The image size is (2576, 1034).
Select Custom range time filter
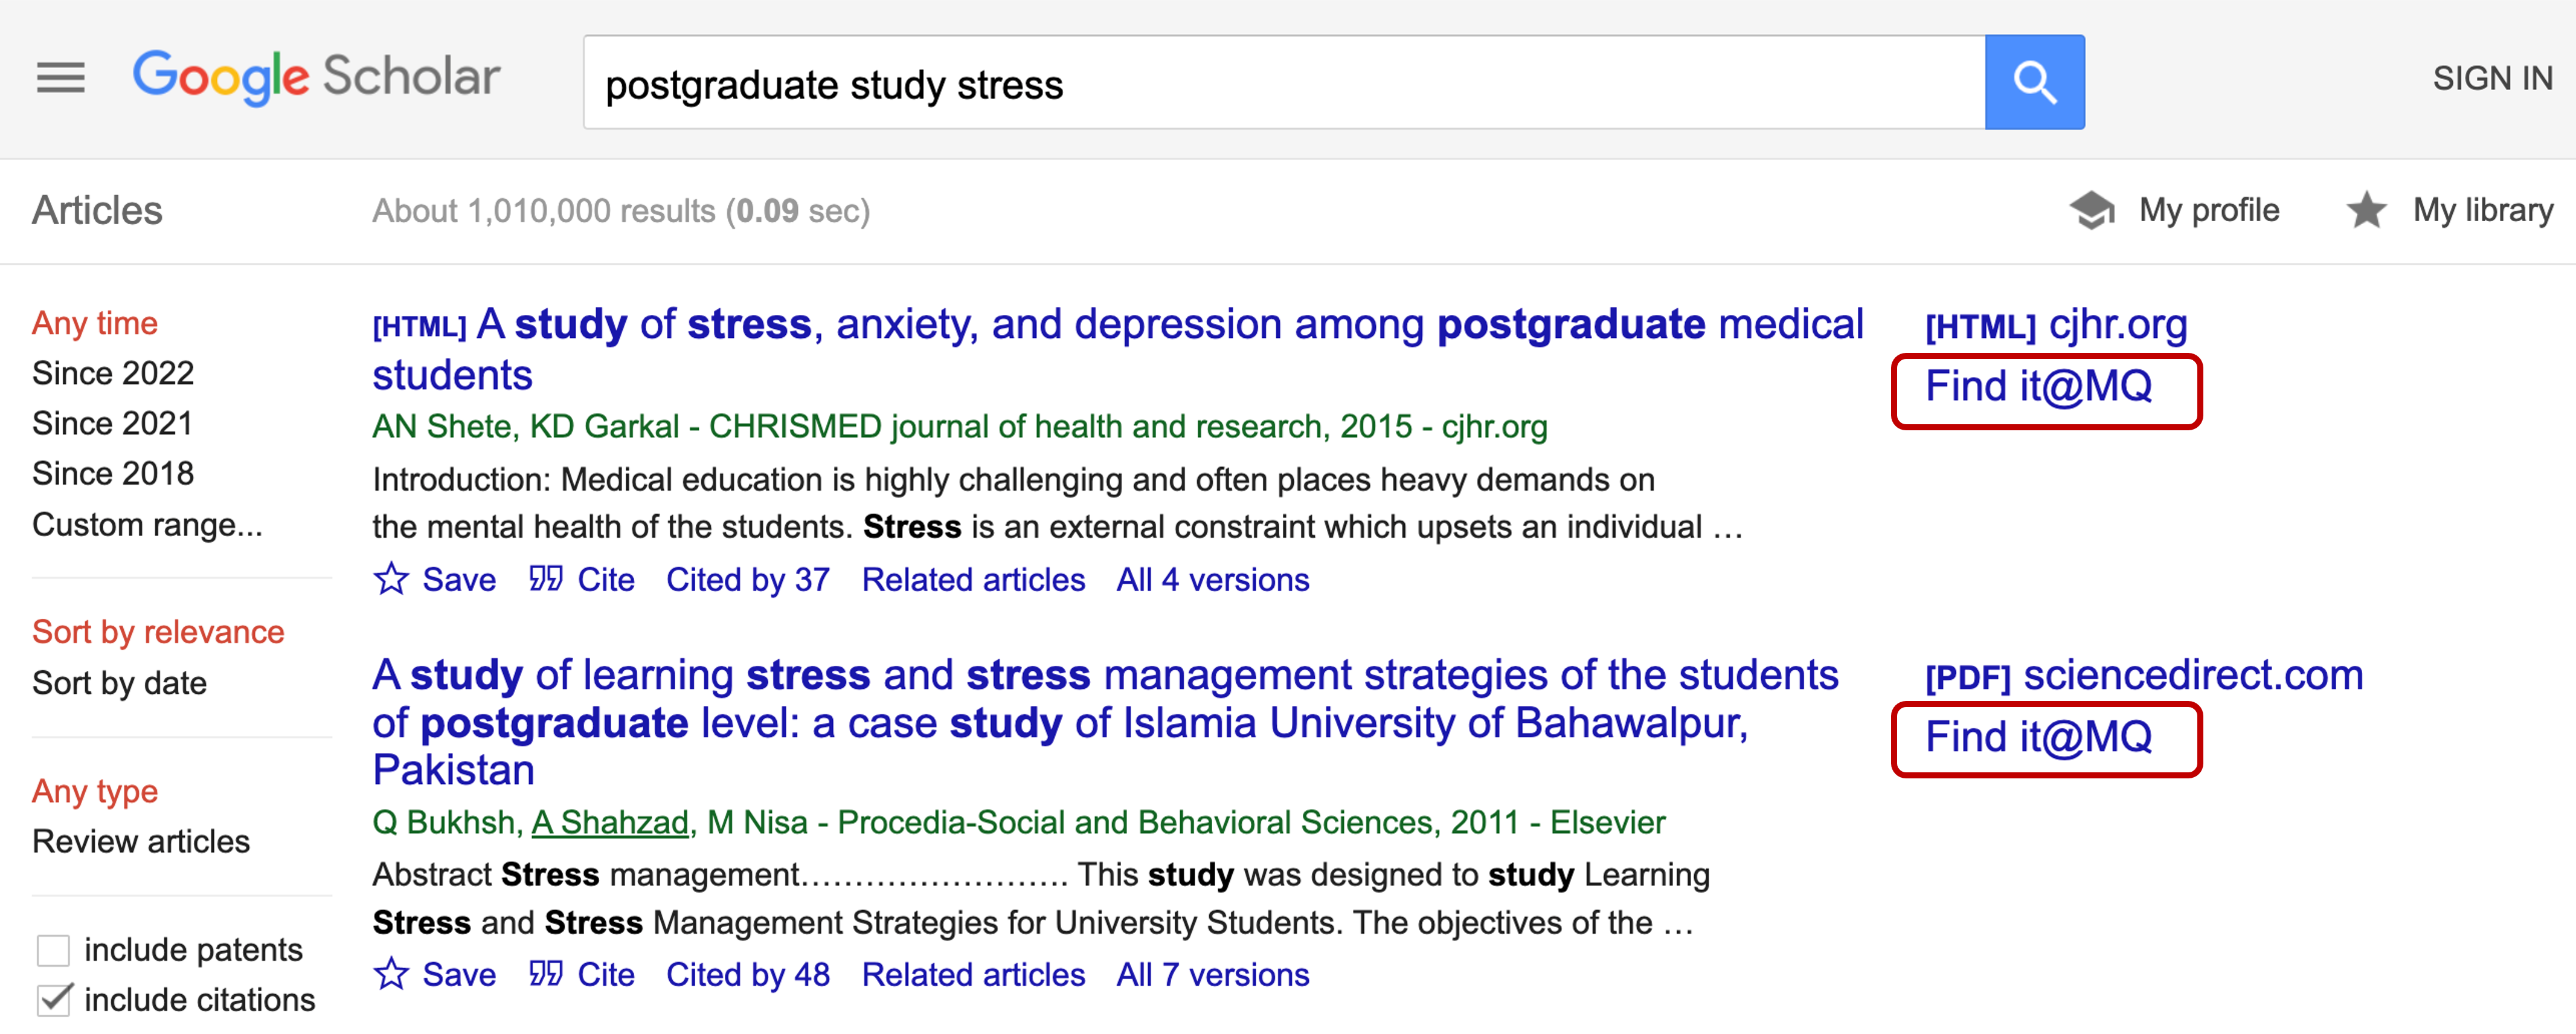click(x=147, y=525)
